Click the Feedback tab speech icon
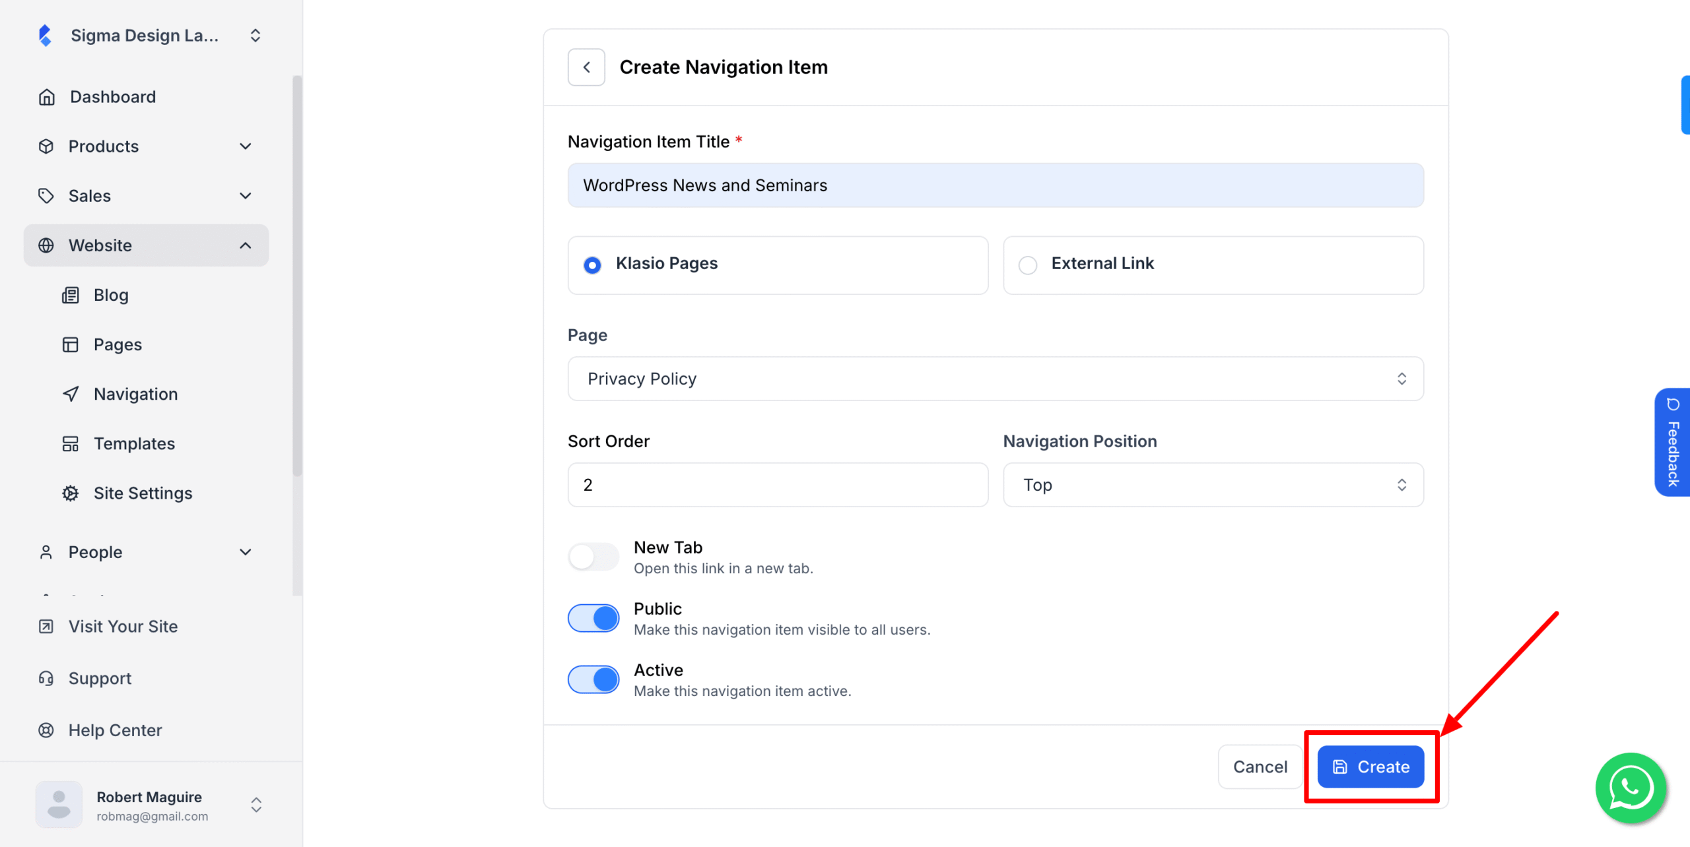This screenshot has height=847, width=1690. pos(1673,404)
